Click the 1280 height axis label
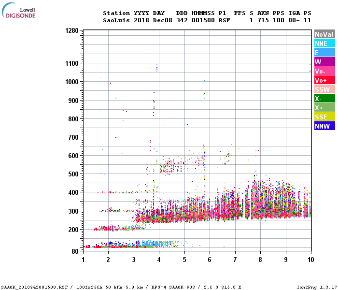Viewport: 338px width, 290px height. [x=72, y=30]
